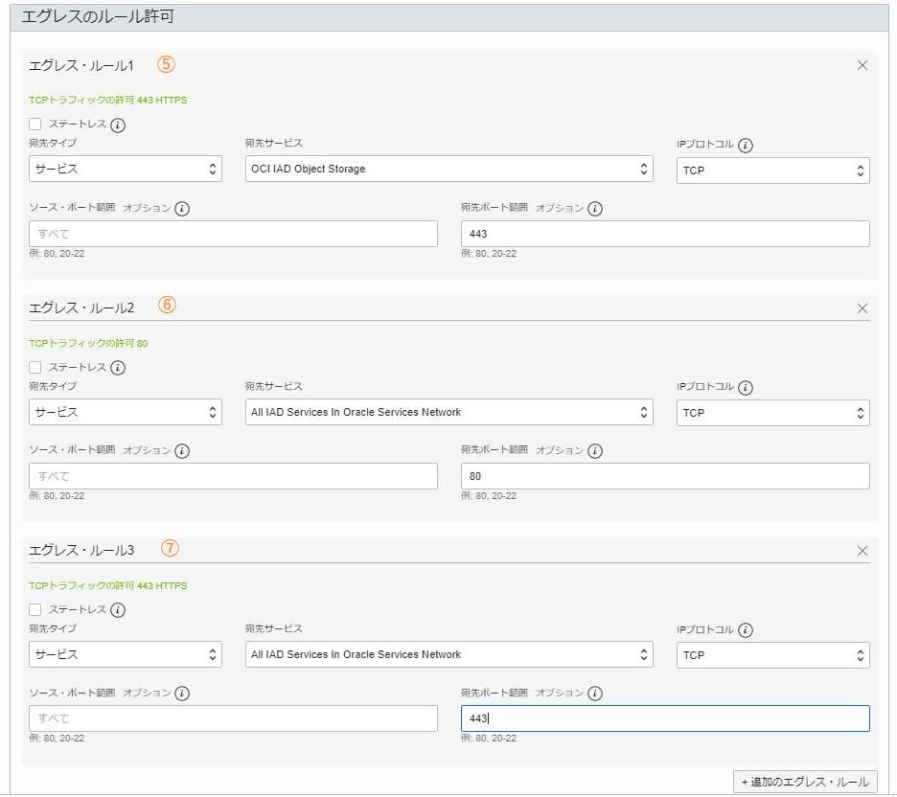Click source port range info icon, Rule 1
897x797 pixels.
(182, 209)
